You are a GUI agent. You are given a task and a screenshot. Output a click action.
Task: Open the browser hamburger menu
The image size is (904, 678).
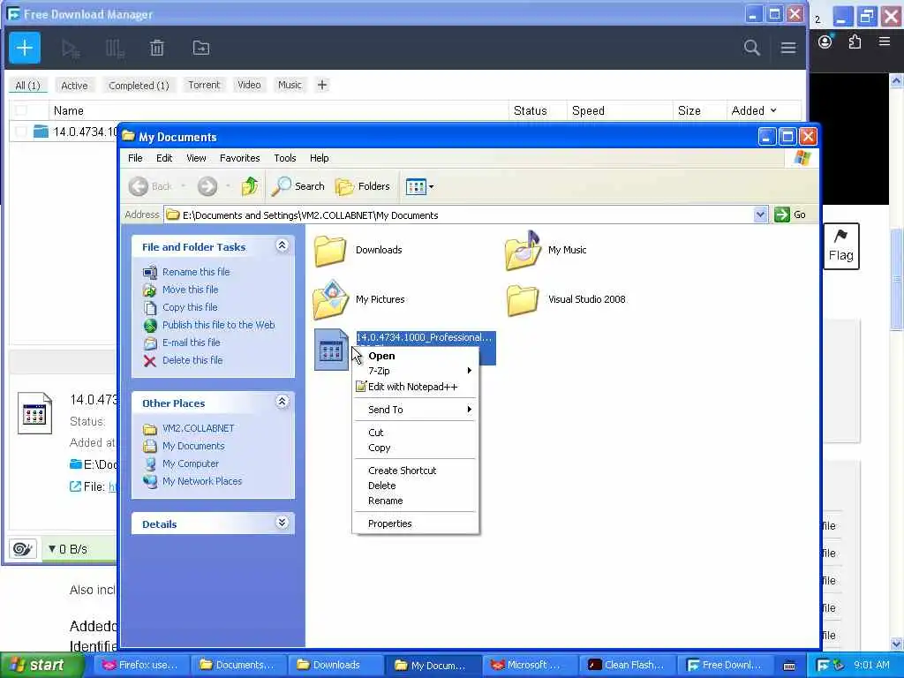[x=885, y=41]
